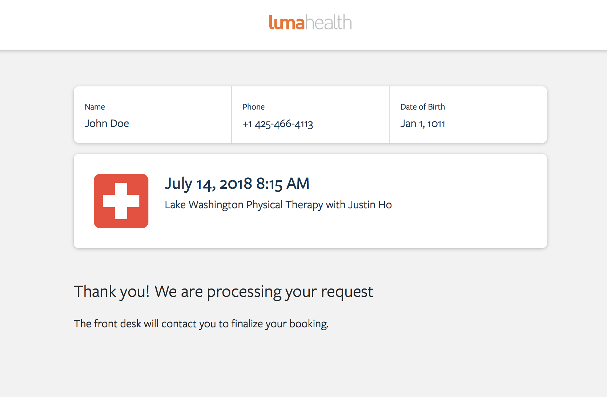Click the appointment date July 14, 2018 8:15 AM
This screenshot has height=397, width=607.
pos(237,184)
